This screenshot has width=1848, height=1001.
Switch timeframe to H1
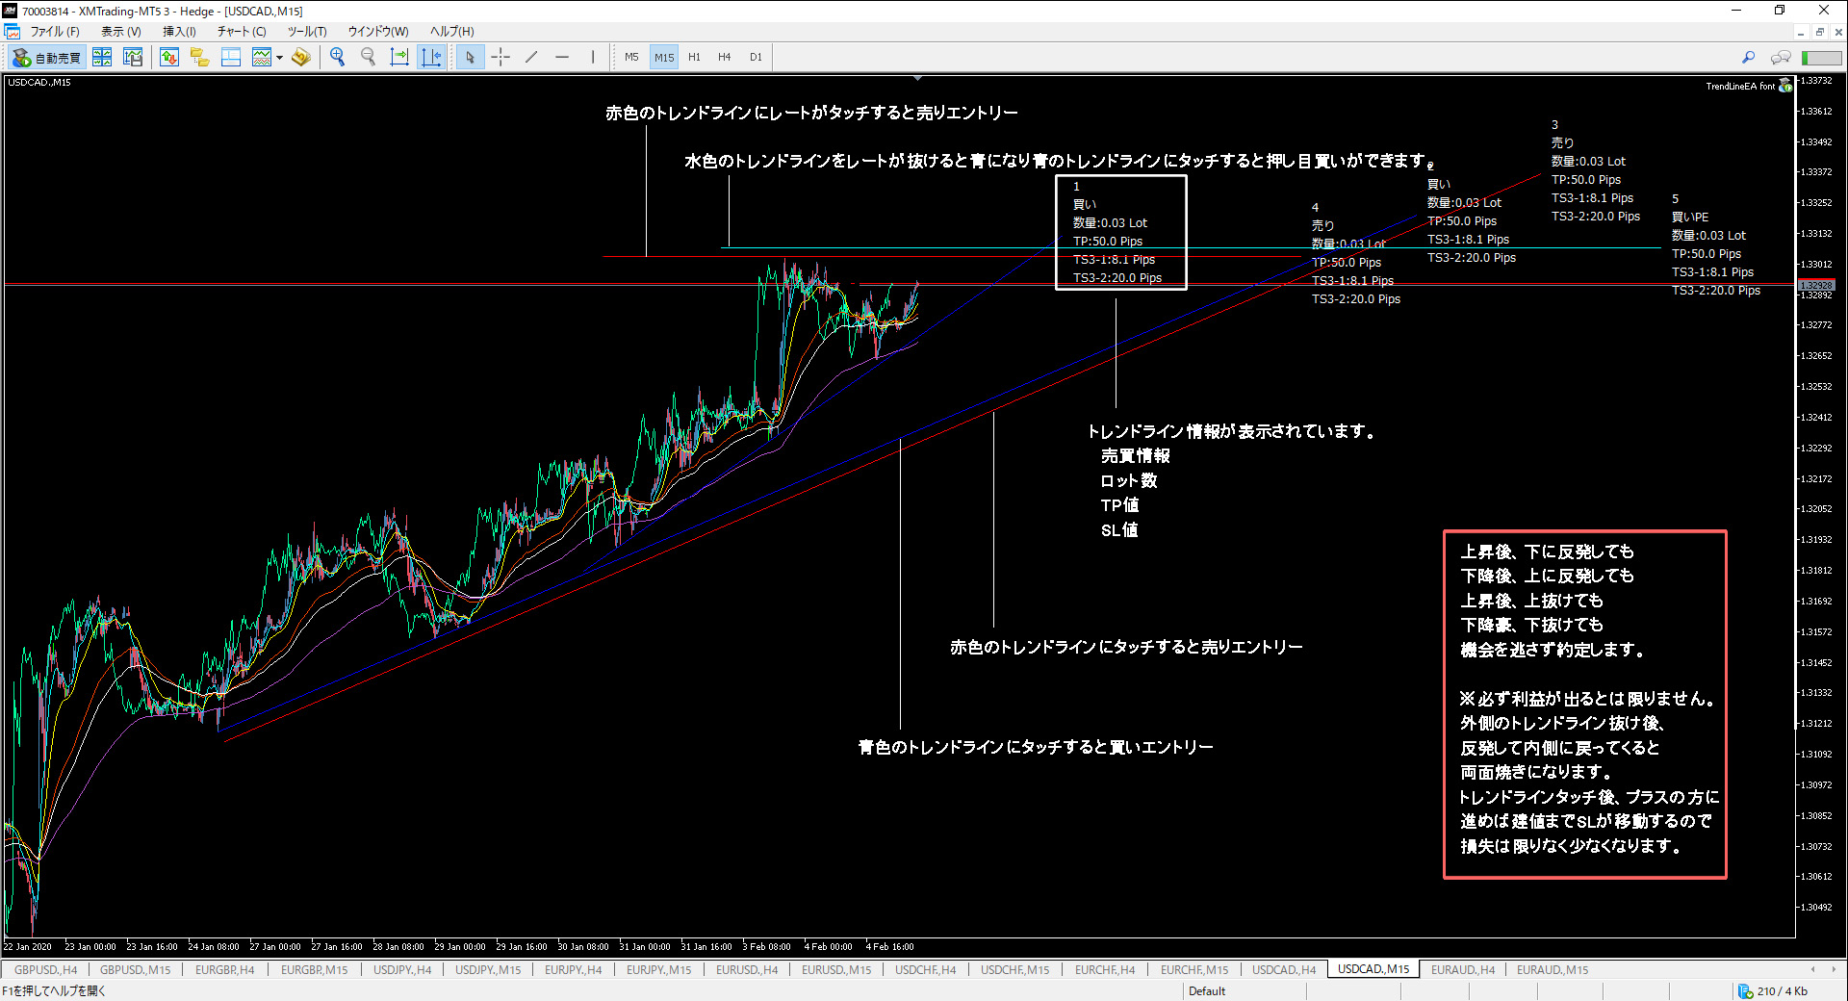(694, 58)
